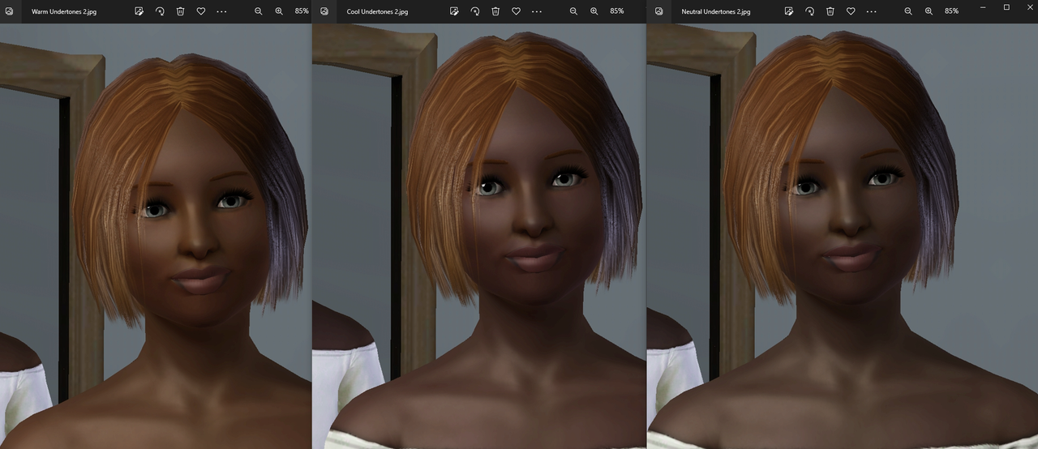Zoom out in Cool Undertones 2.jpg window

point(573,11)
